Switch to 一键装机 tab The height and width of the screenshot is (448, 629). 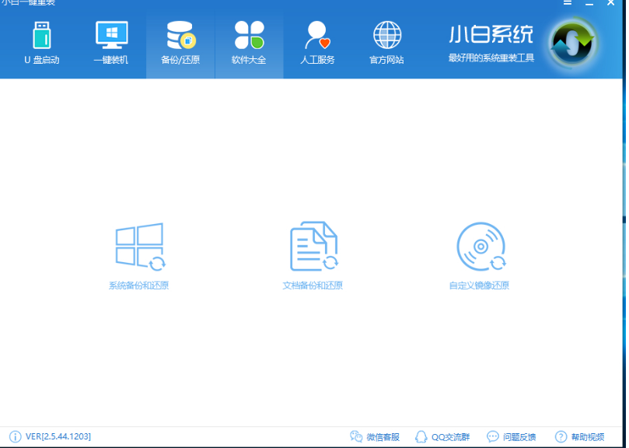111,44
